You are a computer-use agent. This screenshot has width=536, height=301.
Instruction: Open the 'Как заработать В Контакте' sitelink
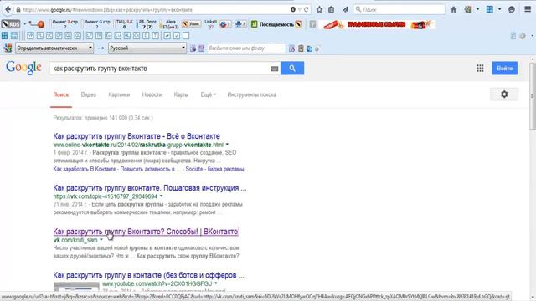point(85,169)
